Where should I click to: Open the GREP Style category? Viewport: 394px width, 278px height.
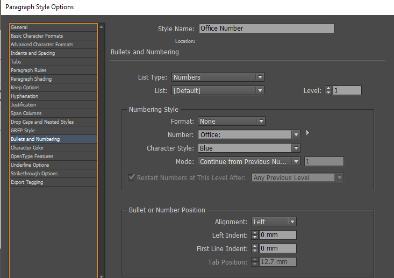click(54, 131)
